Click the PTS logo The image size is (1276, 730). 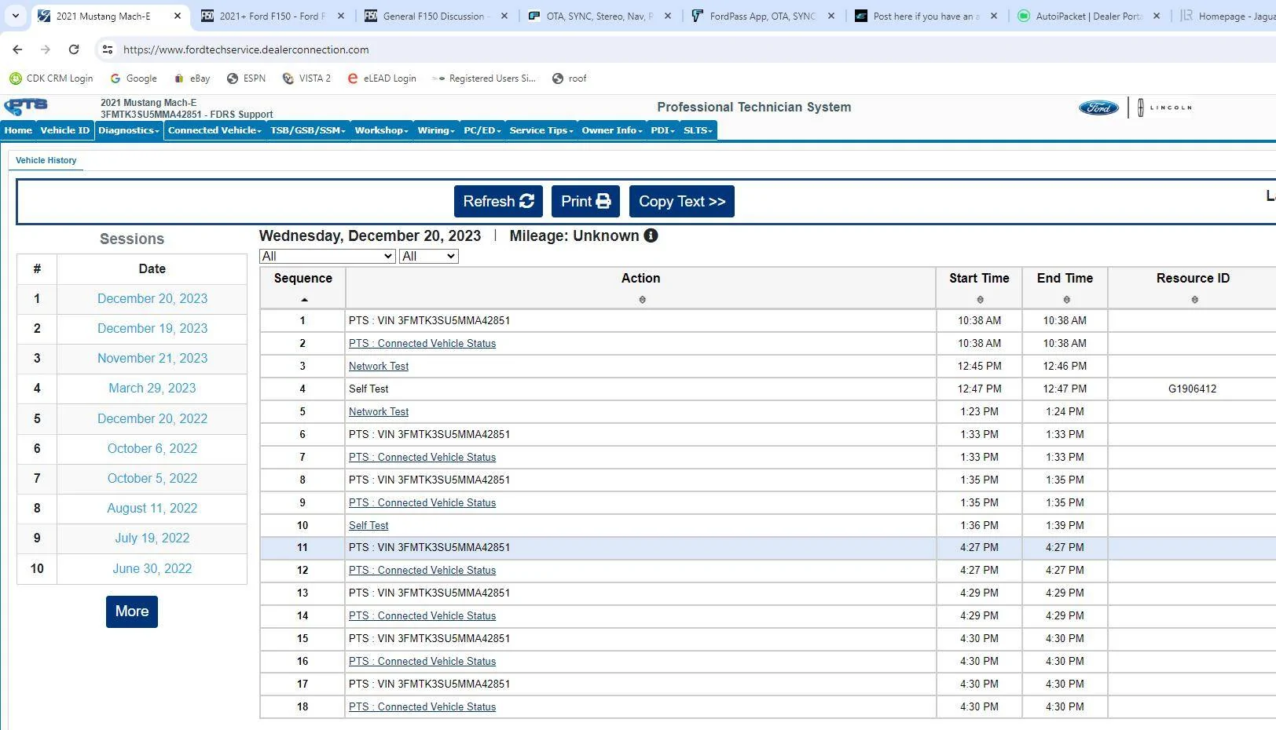click(26, 107)
